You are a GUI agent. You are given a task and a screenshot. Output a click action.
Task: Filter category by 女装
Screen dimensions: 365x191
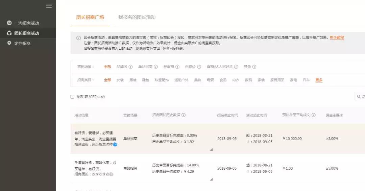click(120, 80)
